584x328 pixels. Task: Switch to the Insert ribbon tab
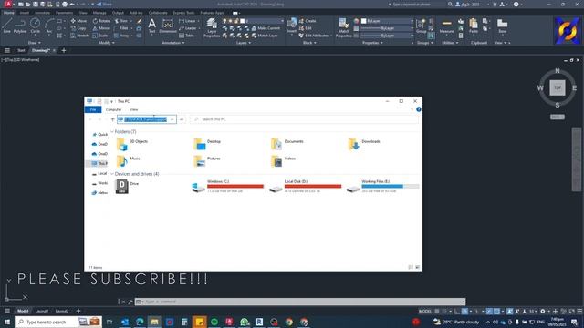point(25,13)
